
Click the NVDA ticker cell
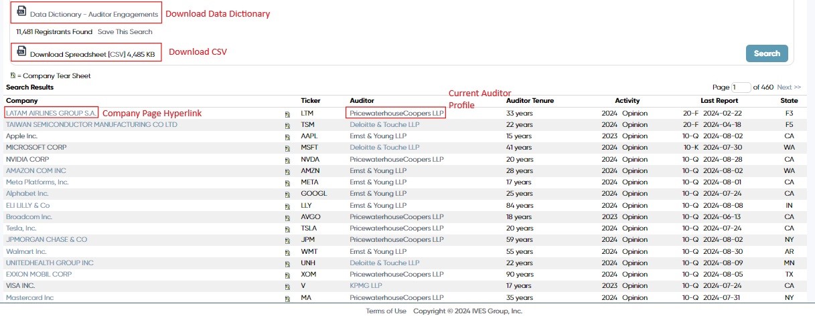click(x=311, y=159)
